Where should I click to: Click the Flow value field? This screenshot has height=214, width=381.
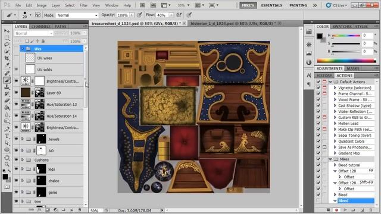click(162, 15)
